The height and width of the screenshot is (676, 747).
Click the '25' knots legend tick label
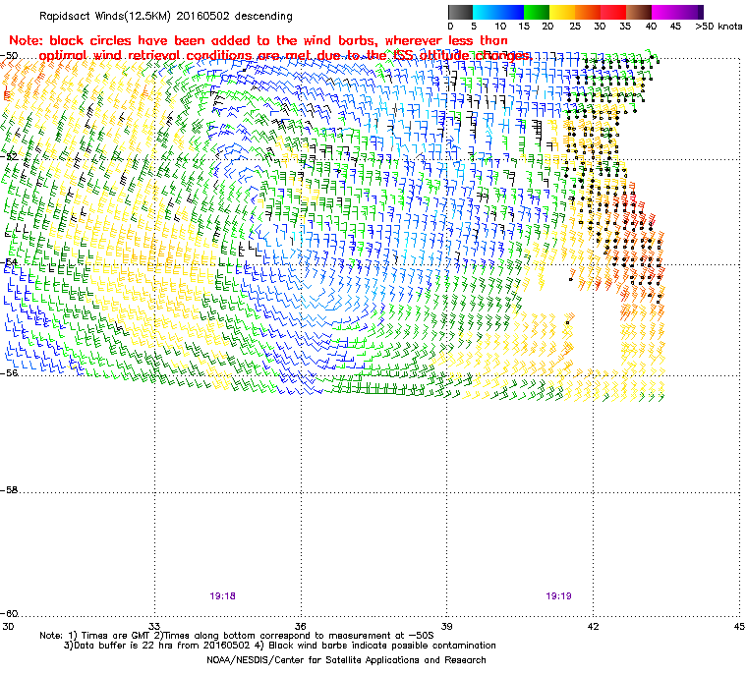(x=575, y=27)
